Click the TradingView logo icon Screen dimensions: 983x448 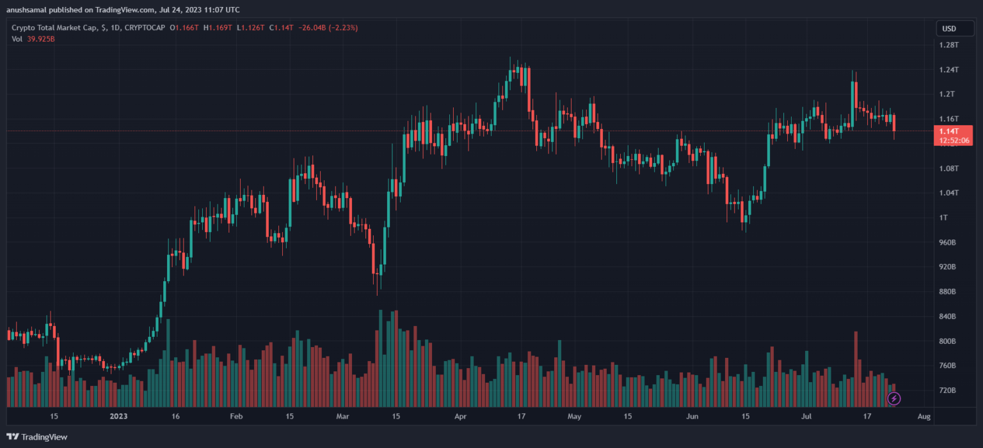point(12,436)
